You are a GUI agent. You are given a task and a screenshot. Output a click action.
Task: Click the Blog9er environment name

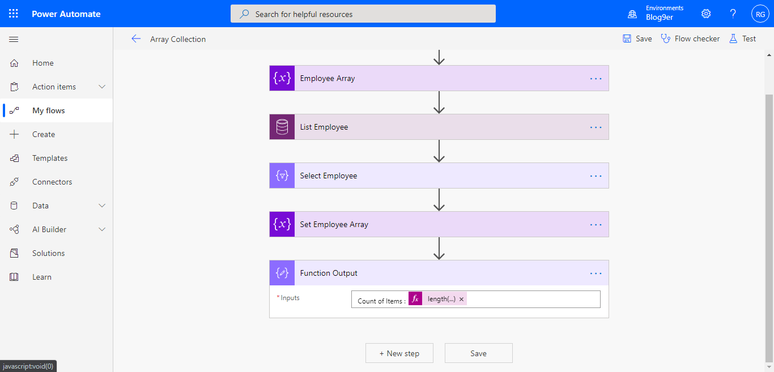point(660,18)
